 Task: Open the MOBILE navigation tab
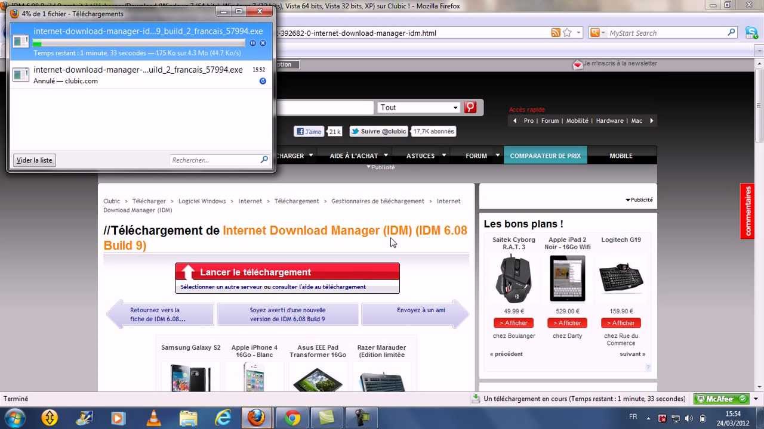click(x=621, y=156)
